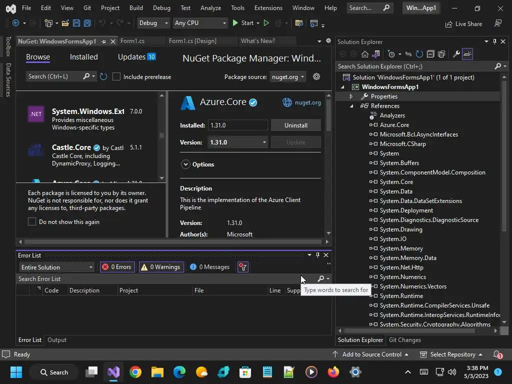
Task: Toggle the 0 Errors filter
Action: click(x=117, y=267)
